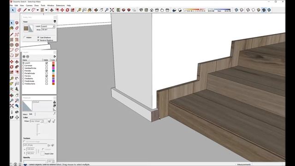Select Follow Me tool in left toolbar
The height and width of the screenshot is (166, 295).
17,67
